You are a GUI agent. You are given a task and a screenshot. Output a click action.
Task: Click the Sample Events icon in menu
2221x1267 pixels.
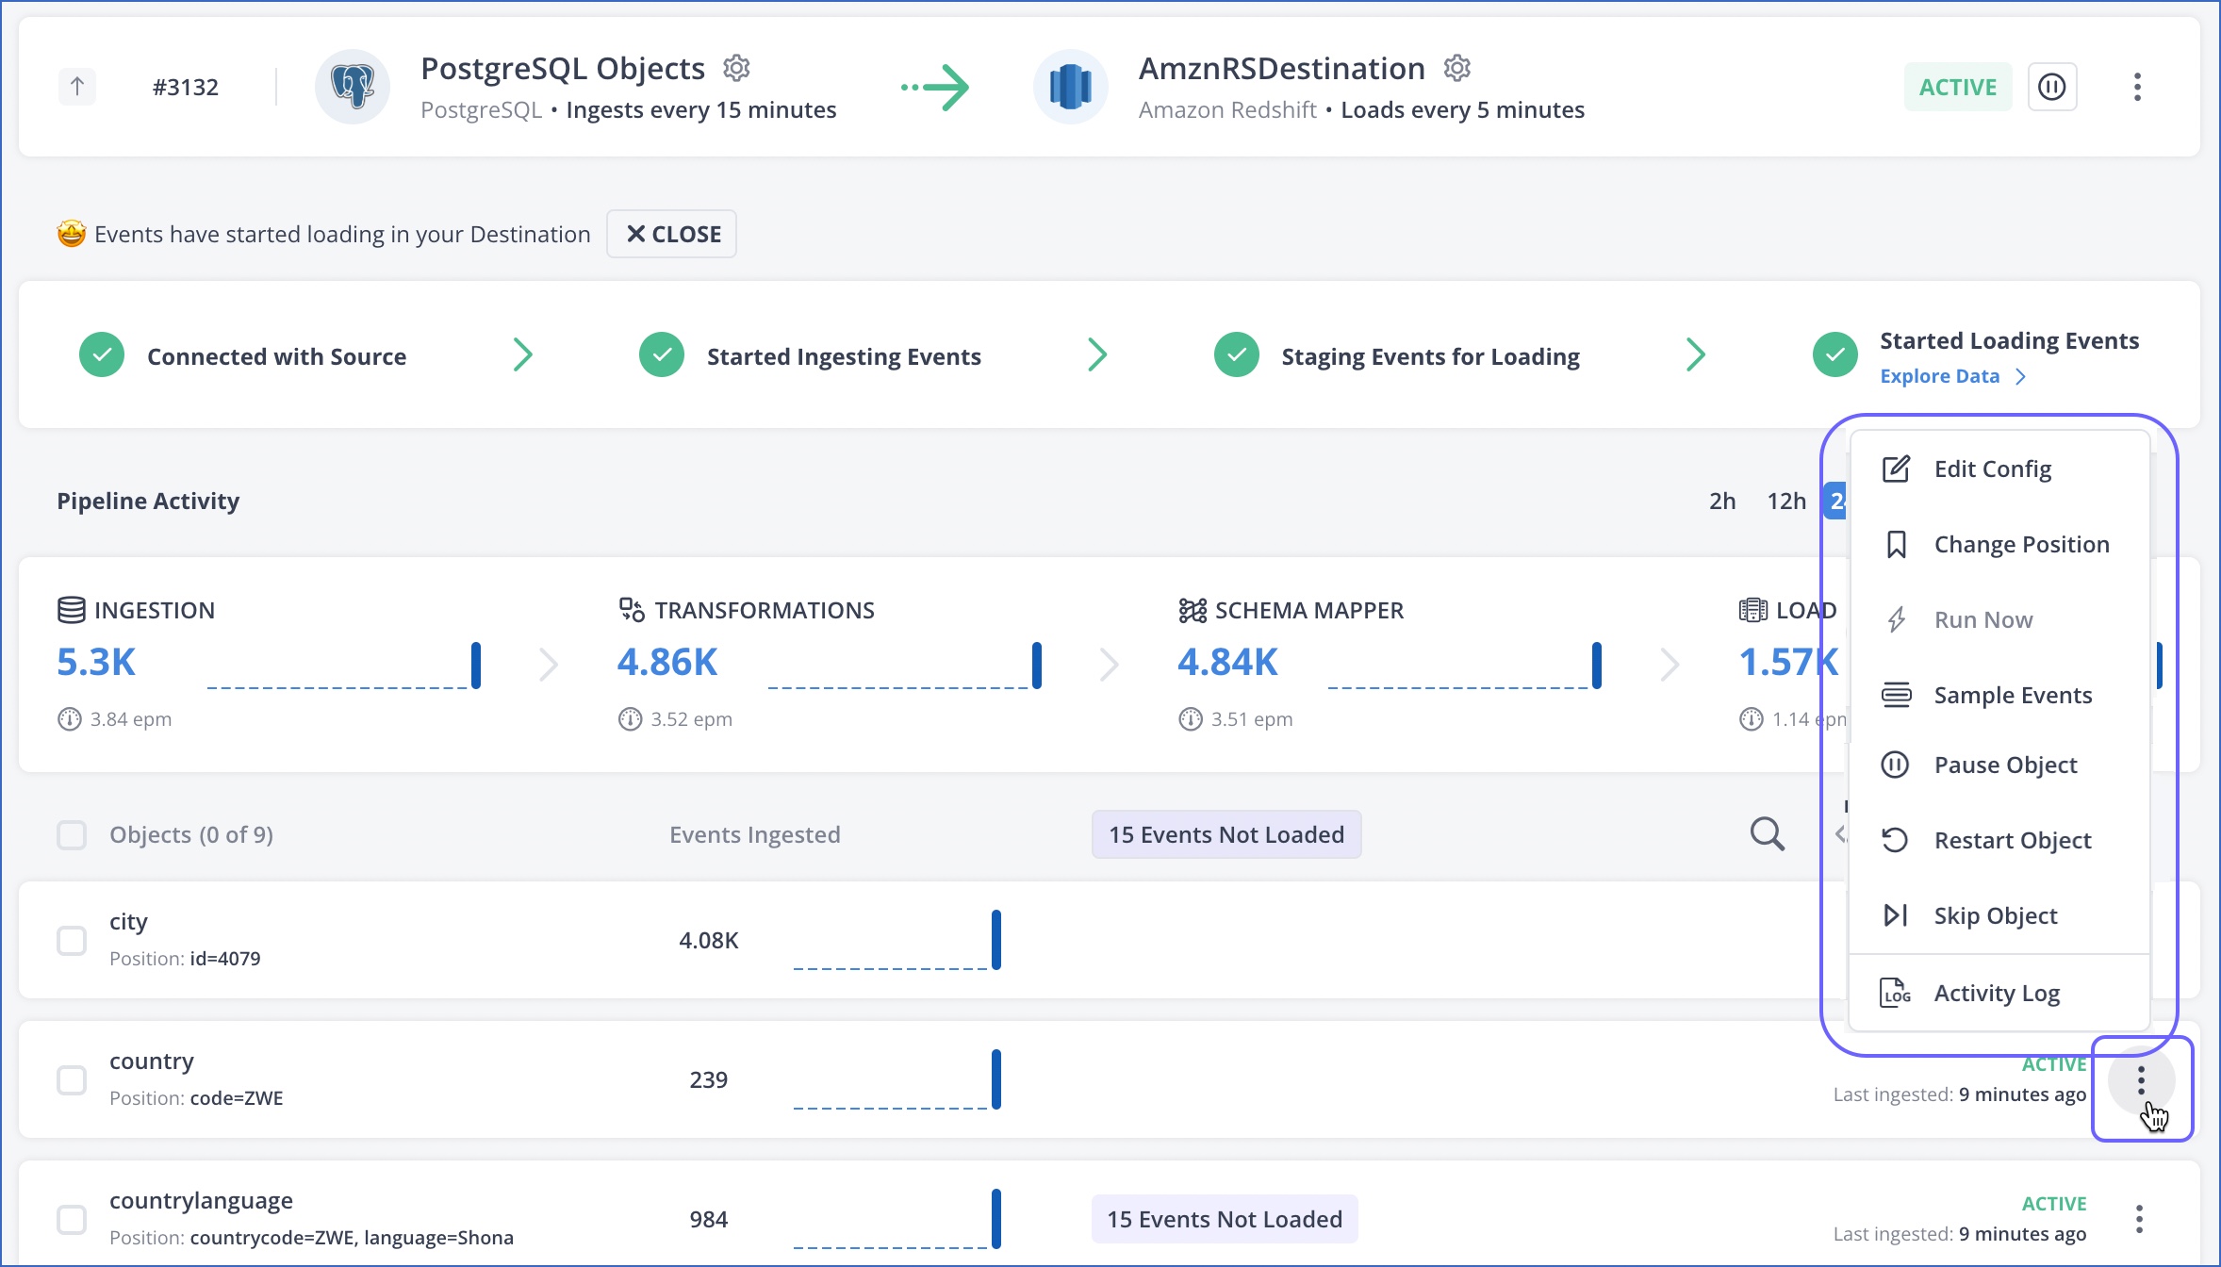[1896, 694]
